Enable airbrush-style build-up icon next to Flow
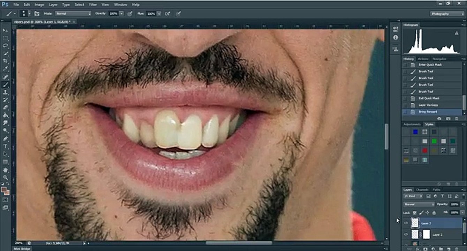467x251 pixels. (167, 14)
